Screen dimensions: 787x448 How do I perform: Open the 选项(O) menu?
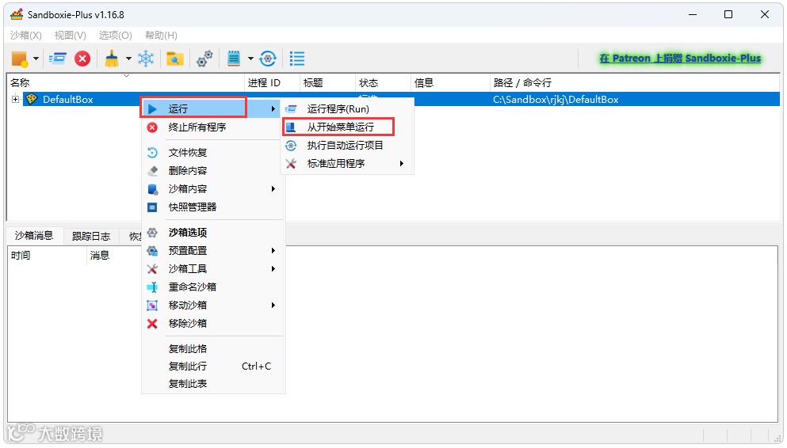[116, 35]
